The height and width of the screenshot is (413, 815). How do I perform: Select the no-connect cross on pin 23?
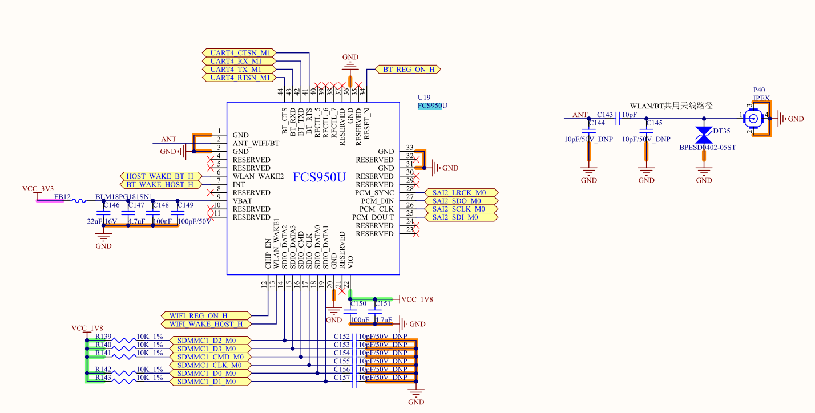[x=416, y=234]
